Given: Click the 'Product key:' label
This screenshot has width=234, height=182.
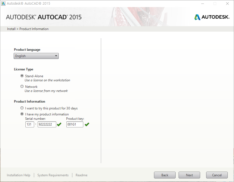Looking at the screenshot, I should click(75, 119).
